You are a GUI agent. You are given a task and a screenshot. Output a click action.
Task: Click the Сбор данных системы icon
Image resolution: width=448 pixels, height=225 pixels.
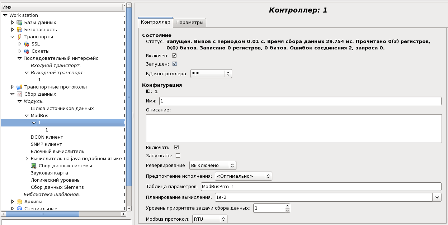tap(34, 166)
